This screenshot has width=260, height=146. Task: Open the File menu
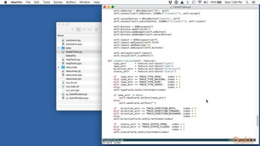pyautogui.click(x=28, y=2)
